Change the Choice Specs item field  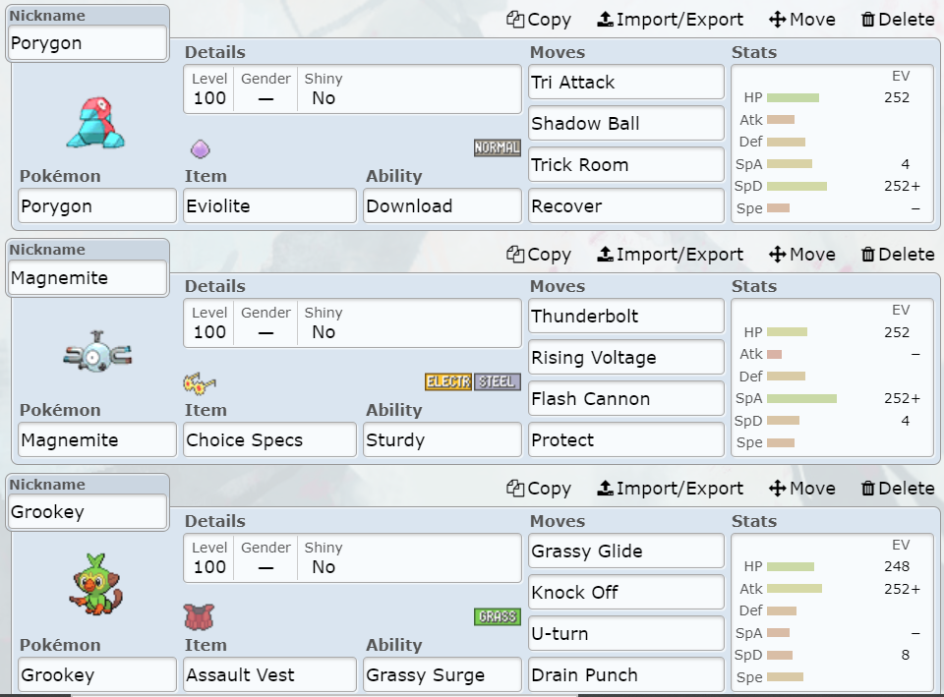(269, 440)
